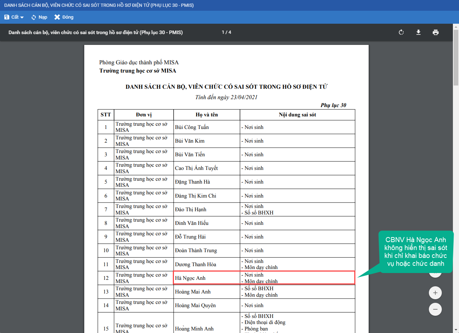Zoom out with the minus button

(x=435, y=309)
